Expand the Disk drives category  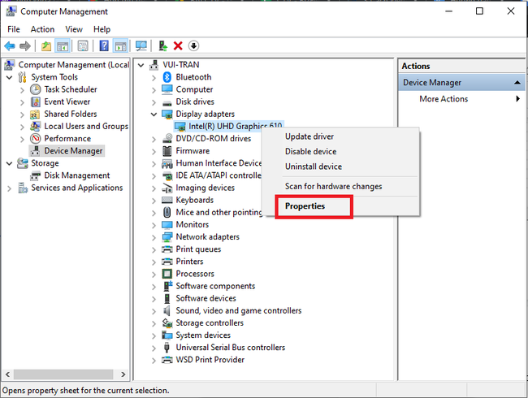[154, 102]
